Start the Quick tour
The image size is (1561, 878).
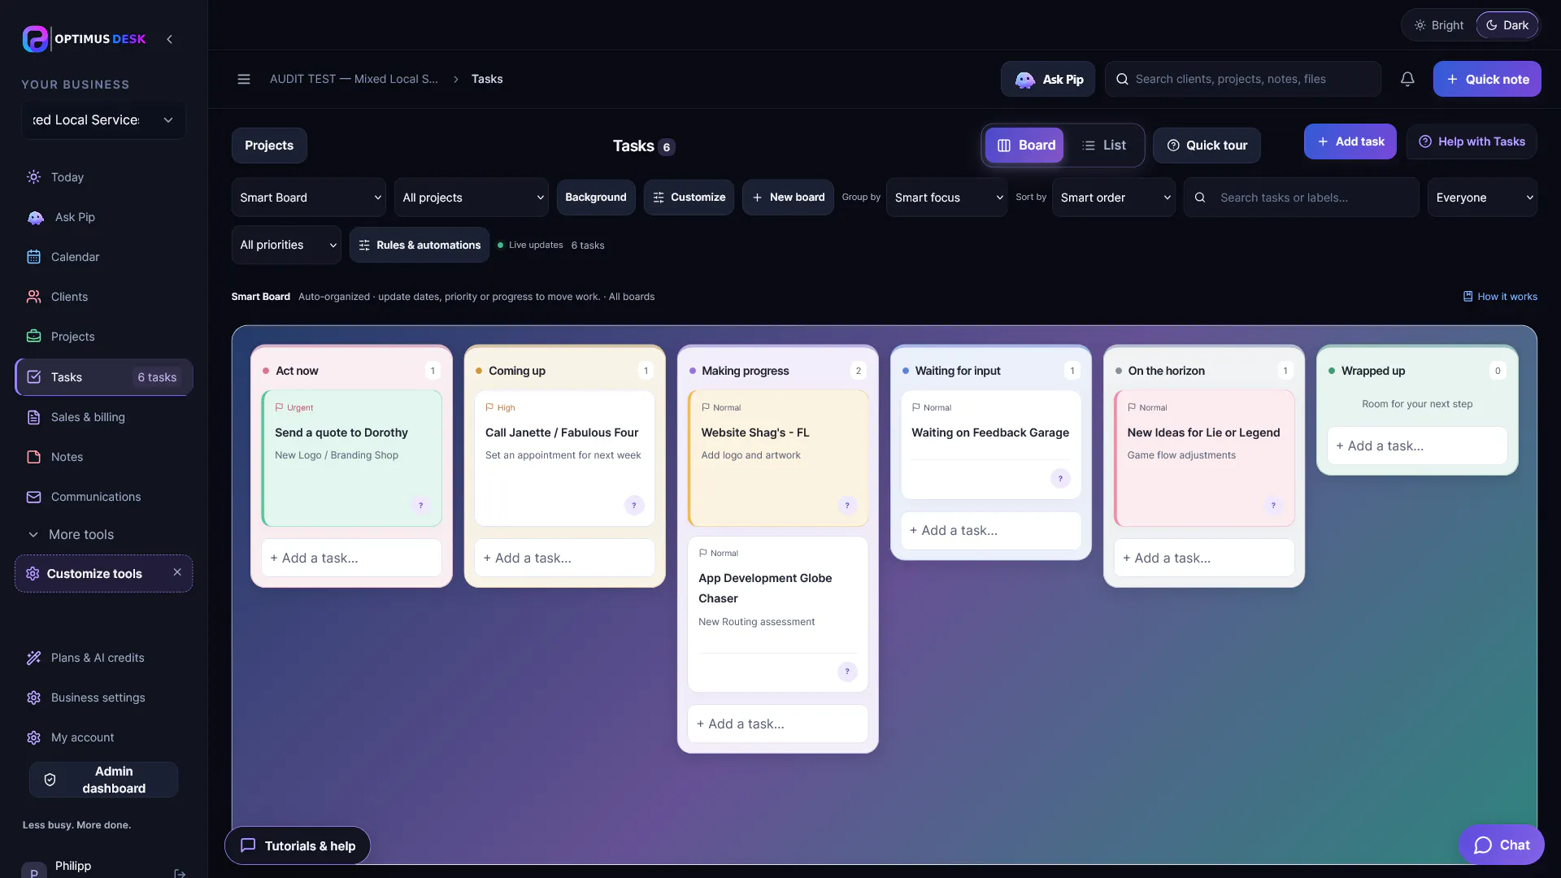1207,146
